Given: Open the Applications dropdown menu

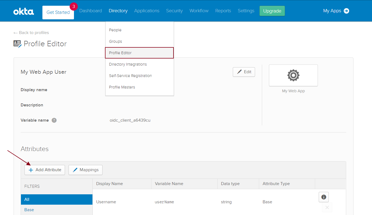Looking at the screenshot, I should click(147, 11).
